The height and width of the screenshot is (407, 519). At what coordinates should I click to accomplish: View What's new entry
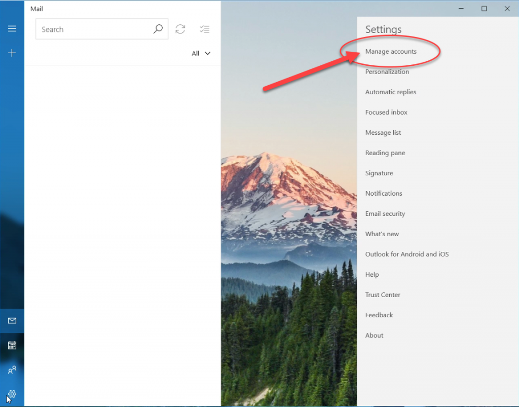click(382, 234)
